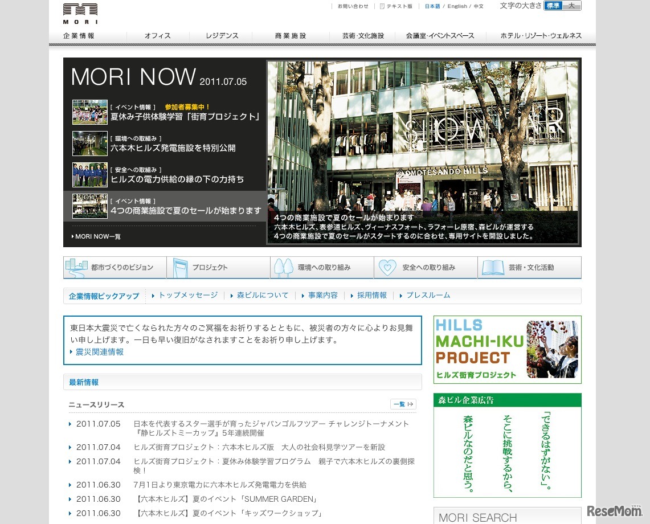This screenshot has width=650, height=524.
Task: Click the MORI logo
Action: click(x=80, y=14)
